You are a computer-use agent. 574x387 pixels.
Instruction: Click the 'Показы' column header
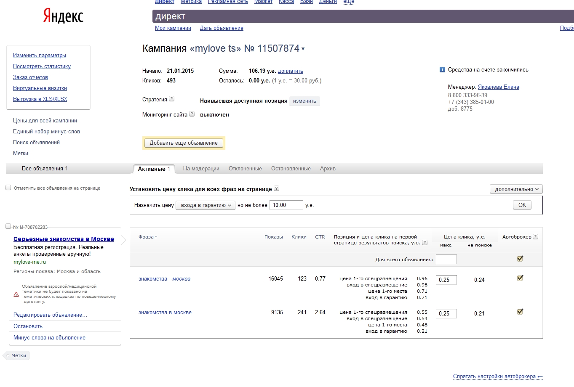(274, 237)
